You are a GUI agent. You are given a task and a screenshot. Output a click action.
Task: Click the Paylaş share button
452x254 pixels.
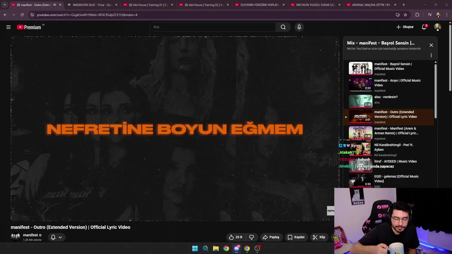click(x=271, y=237)
